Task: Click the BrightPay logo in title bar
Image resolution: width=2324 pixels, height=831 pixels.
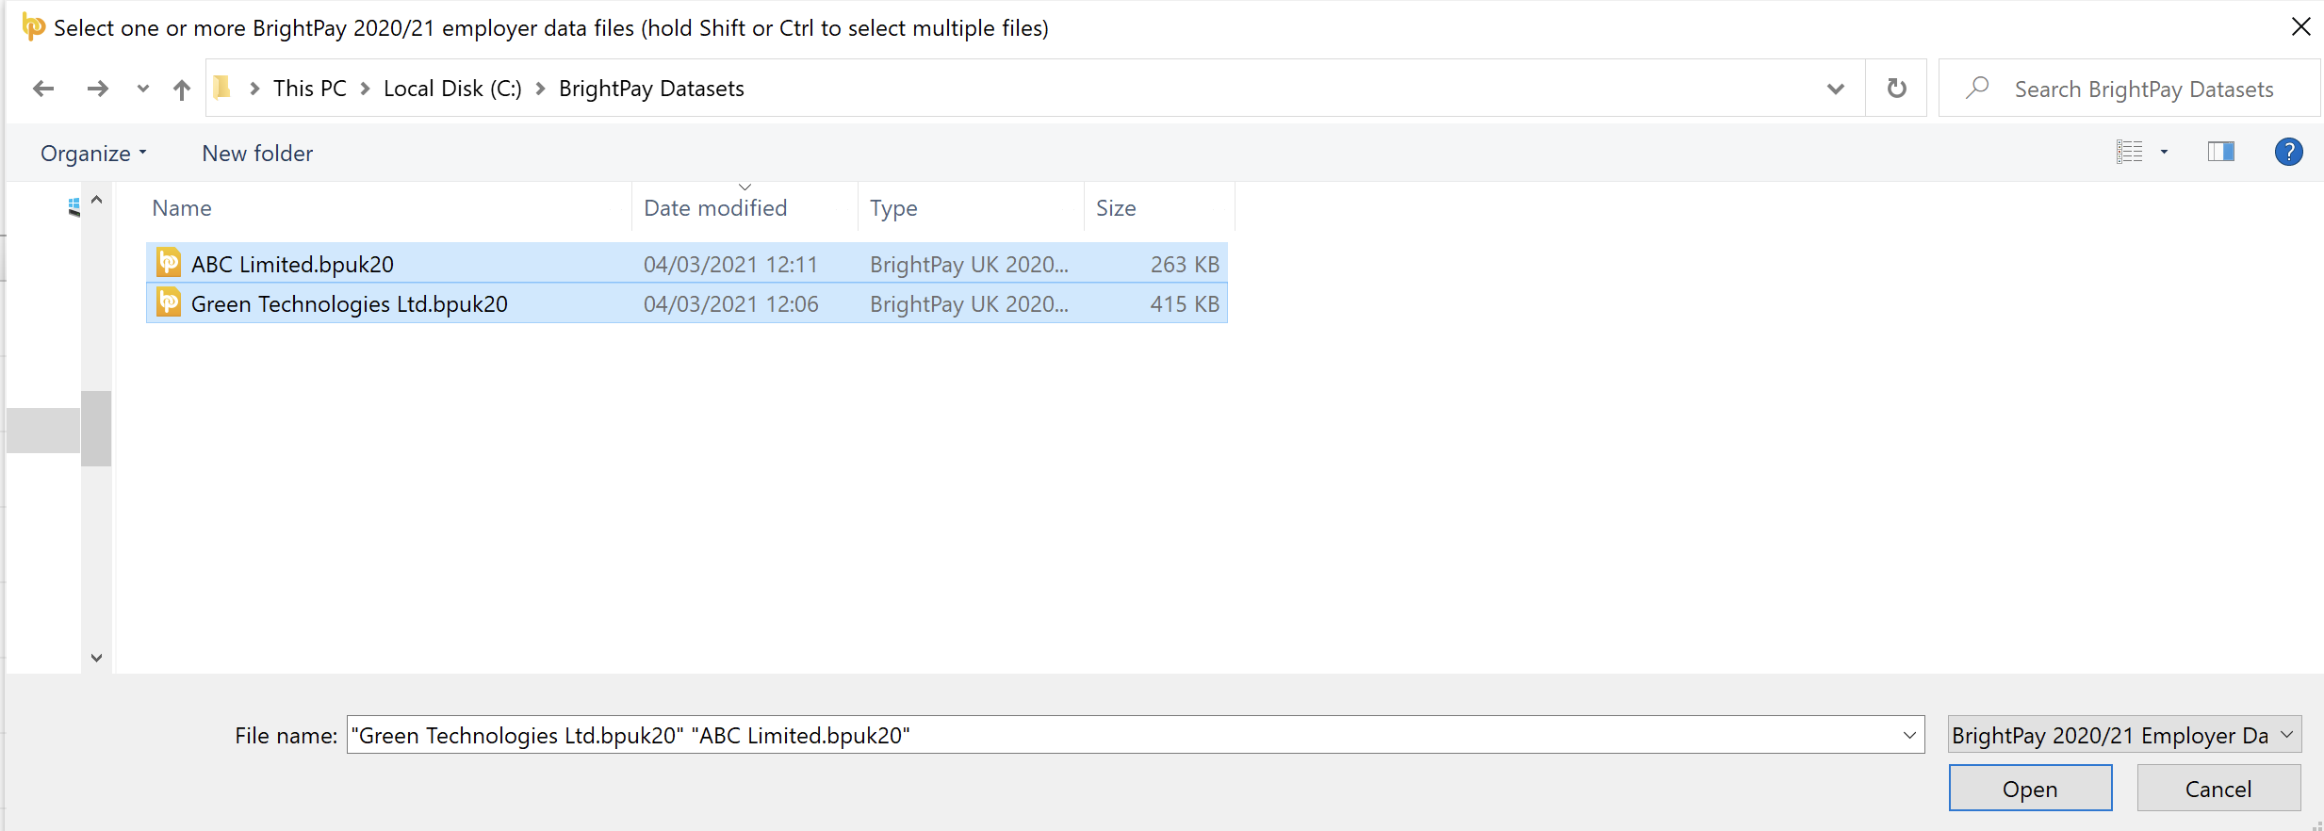Action: tap(33, 27)
